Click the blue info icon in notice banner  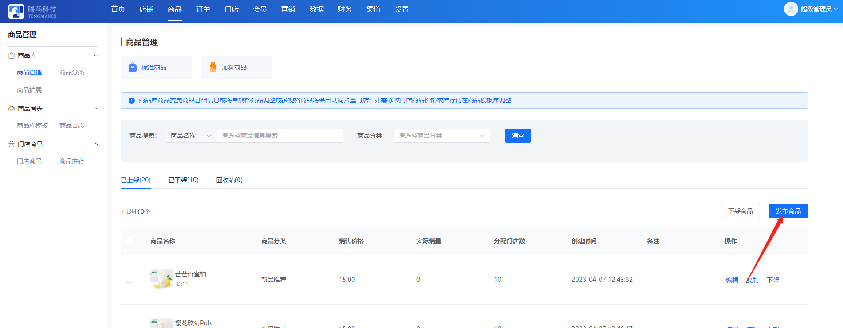pyautogui.click(x=132, y=101)
